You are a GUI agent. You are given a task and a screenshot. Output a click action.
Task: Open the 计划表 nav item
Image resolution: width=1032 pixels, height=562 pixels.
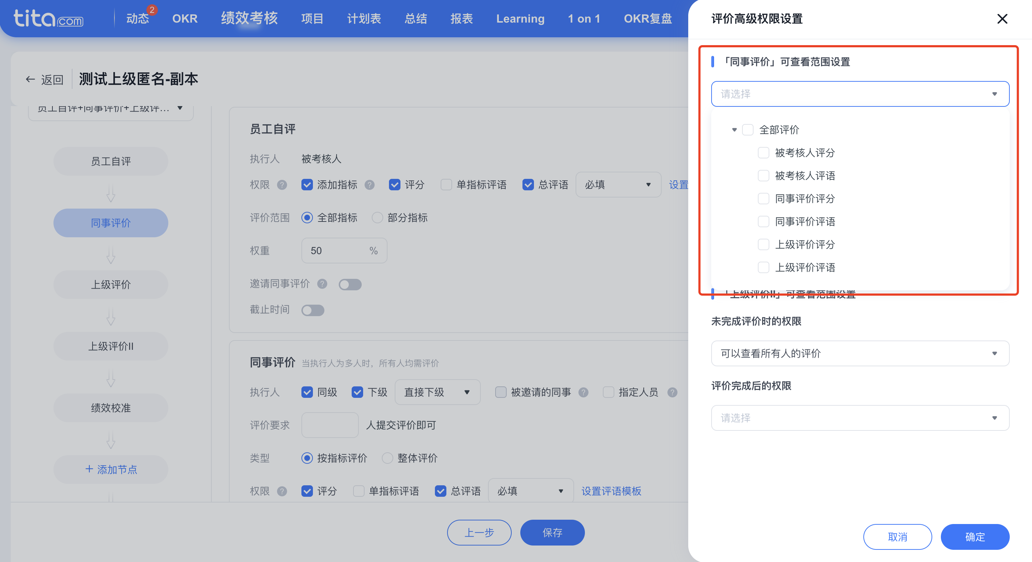(364, 18)
